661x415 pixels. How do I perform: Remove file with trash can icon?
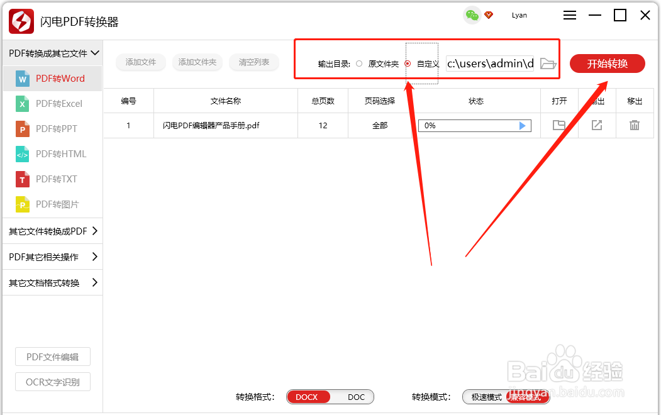[x=635, y=125]
